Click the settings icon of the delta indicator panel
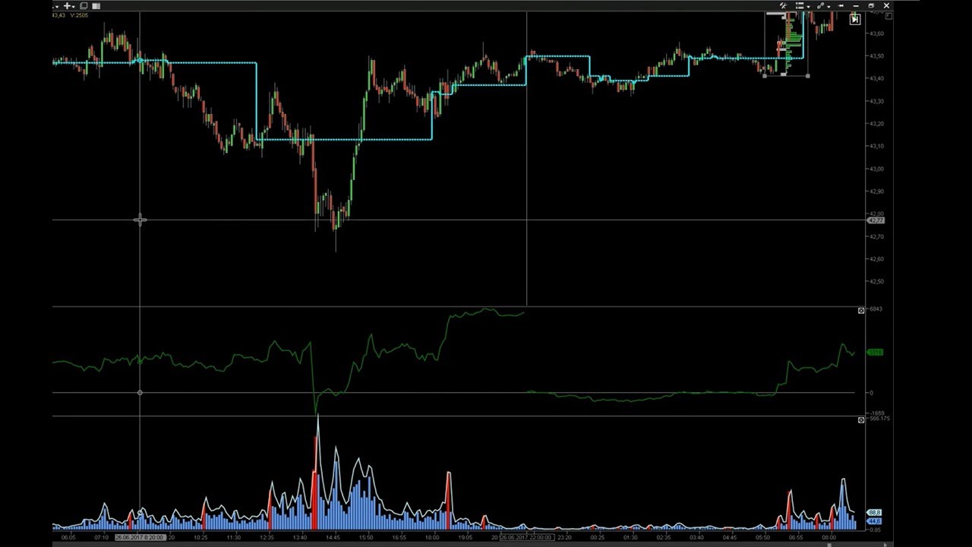Image resolution: width=972 pixels, height=547 pixels. [x=861, y=311]
